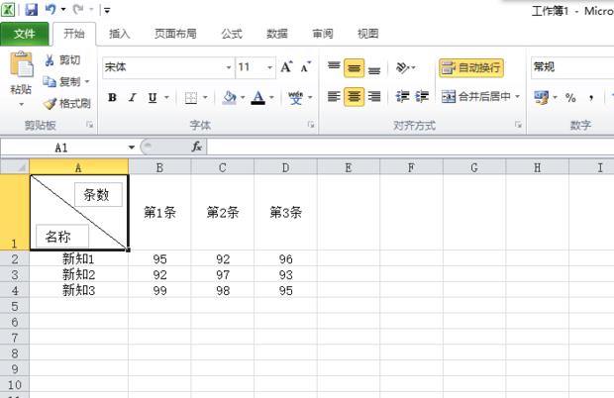The width and height of the screenshot is (614, 398).
Task: Open the font size dropdown showing 11
Action: coord(255,67)
